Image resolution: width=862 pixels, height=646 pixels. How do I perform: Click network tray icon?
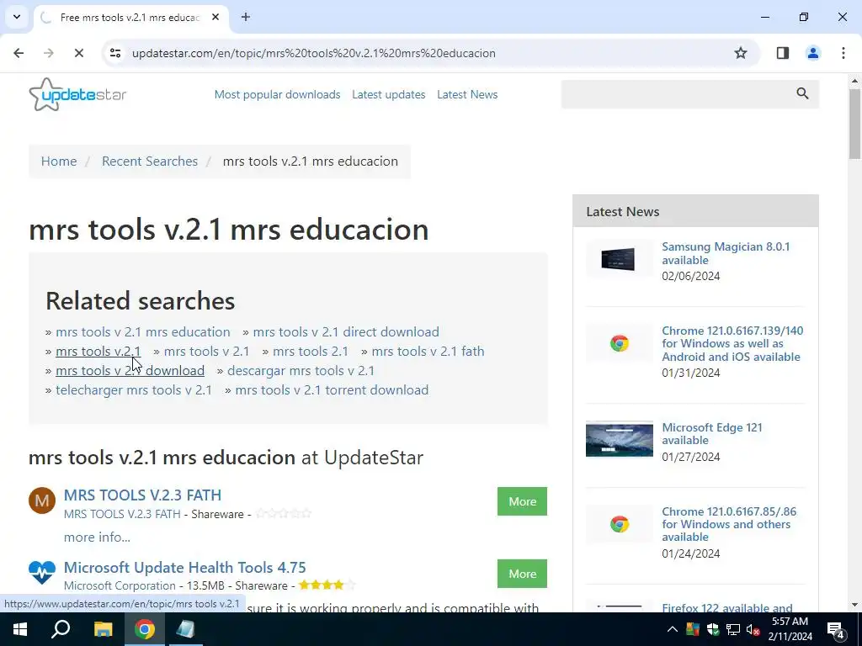coord(733,629)
